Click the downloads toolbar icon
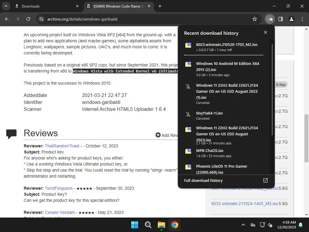Viewport: 309px width, 232px height. coord(269,19)
